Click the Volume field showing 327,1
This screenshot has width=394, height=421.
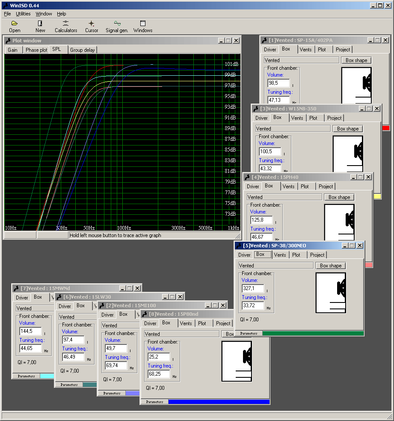[253, 289]
